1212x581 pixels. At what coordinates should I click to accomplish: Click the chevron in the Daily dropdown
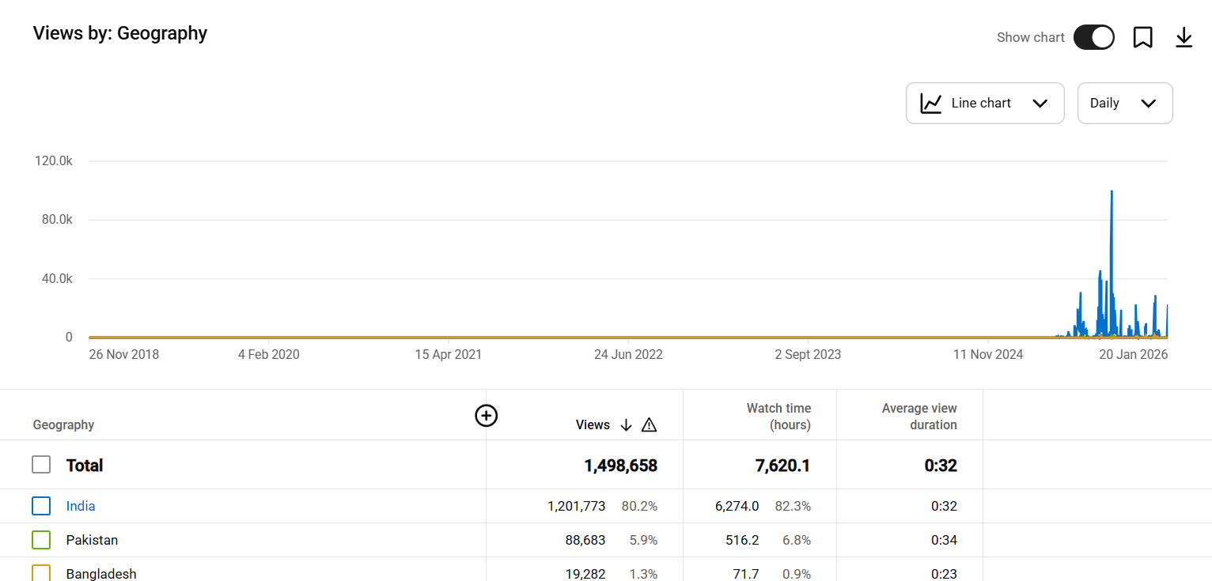point(1149,104)
